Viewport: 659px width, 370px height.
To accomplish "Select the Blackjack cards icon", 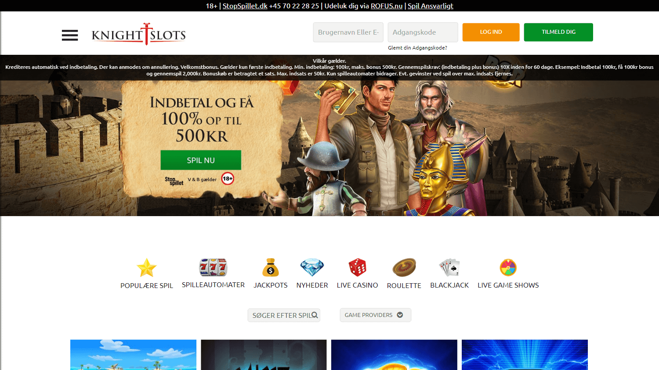I will 449,267.
